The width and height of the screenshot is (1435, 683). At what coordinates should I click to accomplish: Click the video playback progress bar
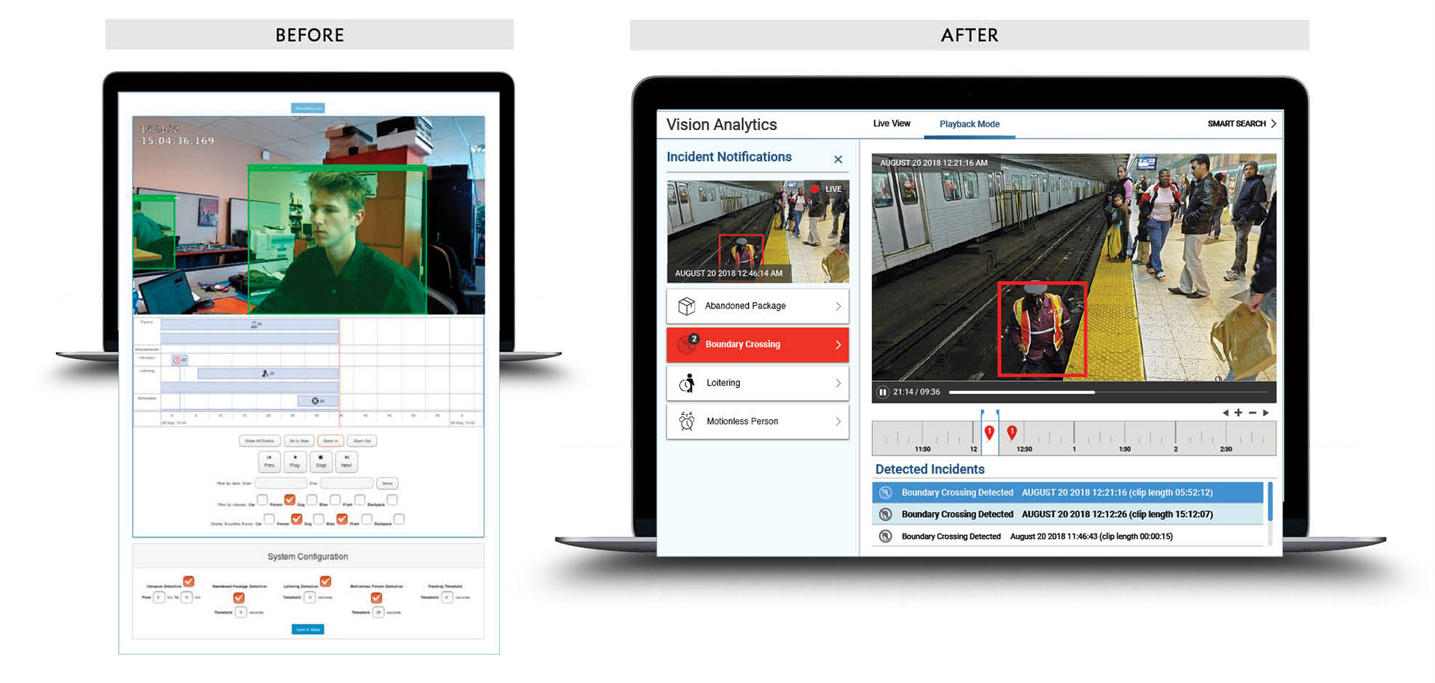tap(1108, 392)
